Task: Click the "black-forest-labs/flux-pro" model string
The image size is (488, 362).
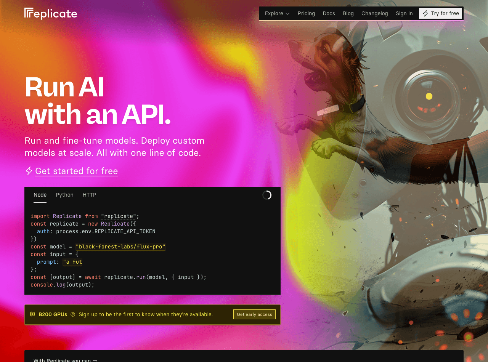Action: tap(120, 247)
